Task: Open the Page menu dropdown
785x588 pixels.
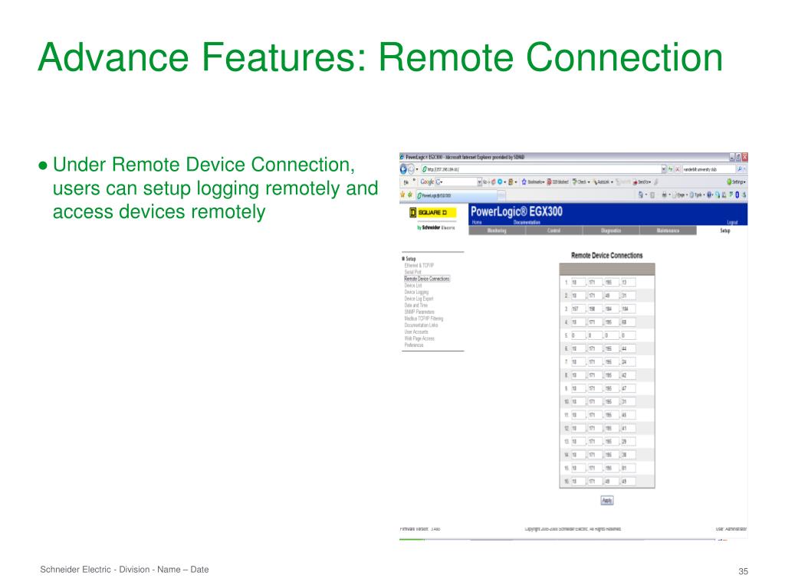Action: tap(681, 195)
